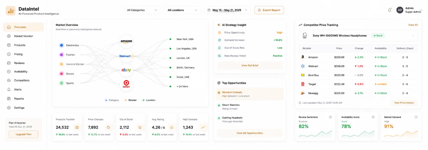Go to Overview in sidebar
Image resolution: width=428 pixels, height=150 pixels.
pos(23,27)
